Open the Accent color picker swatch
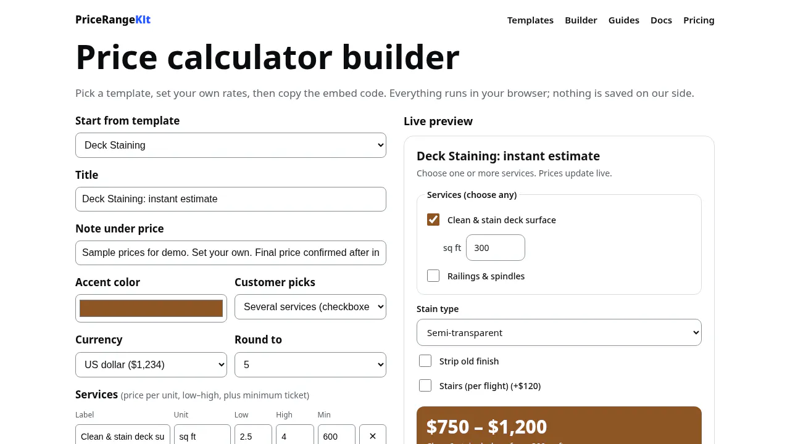Image resolution: width=790 pixels, height=444 pixels. (x=151, y=308)
